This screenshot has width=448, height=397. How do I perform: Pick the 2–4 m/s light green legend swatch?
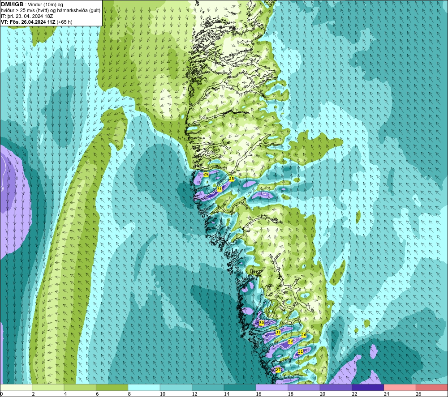point(48,387)
